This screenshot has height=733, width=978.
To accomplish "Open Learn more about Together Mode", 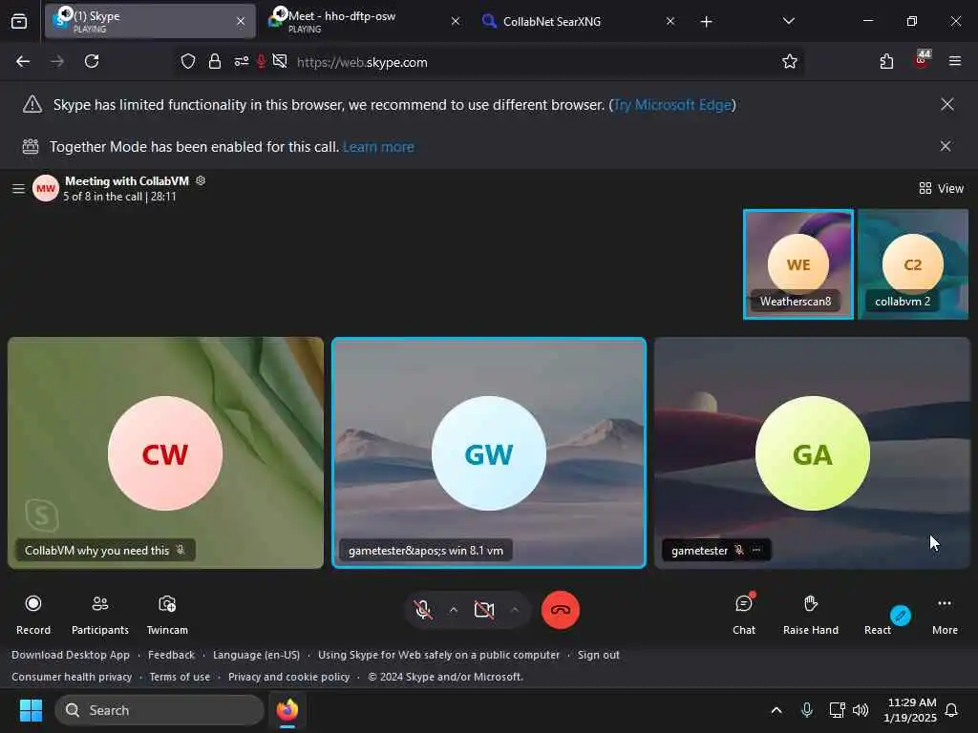I will [x=378, y=146].
